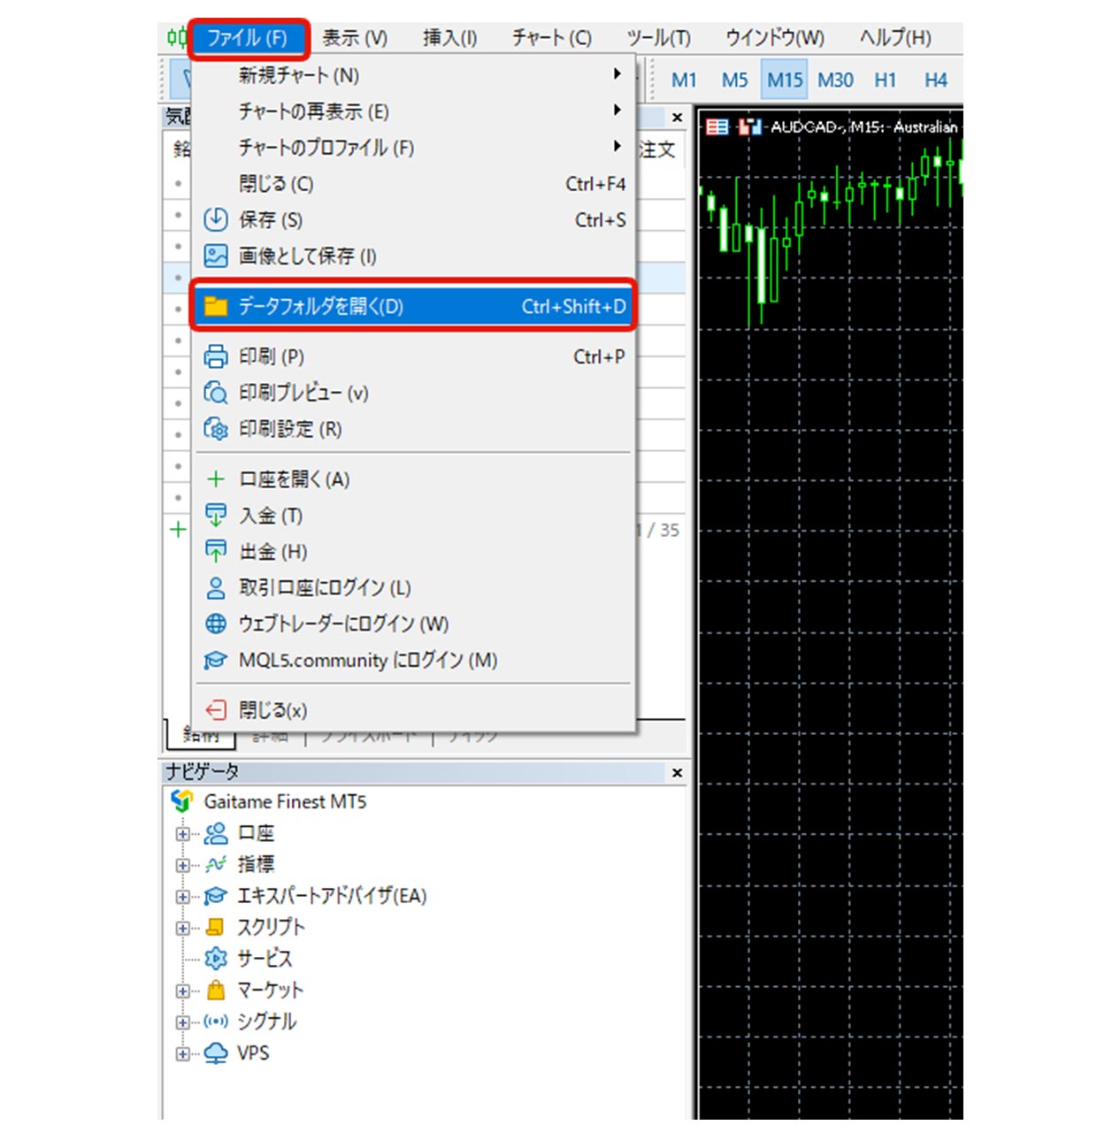Open the ツール(T) menu
Viewport: 1120px width, 1148px height.
point(658,38)
